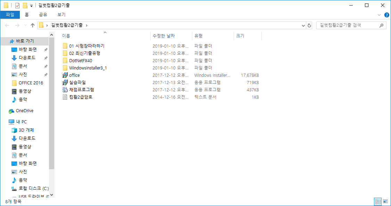The width and height of the screenshot is (391, 206).
Task: Open the recent locations dropdown arrow
Action: click(x=25, y=25)
